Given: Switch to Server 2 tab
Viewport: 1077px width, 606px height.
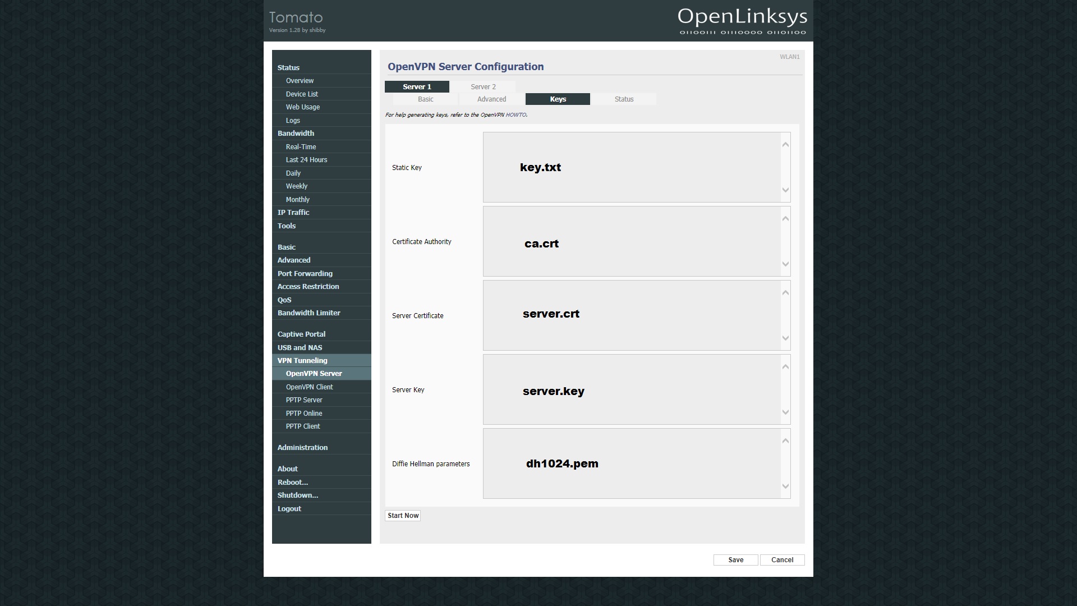Looking at the screenshot, I should tap(483, 87).
